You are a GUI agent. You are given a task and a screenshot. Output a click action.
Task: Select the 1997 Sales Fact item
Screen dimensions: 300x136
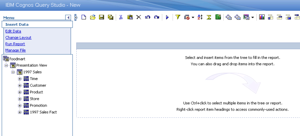(x=44, y=112)
